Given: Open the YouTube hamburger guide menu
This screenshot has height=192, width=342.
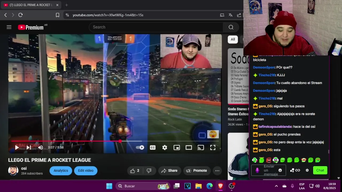Looking at the screenshot, I should point(9,27).
